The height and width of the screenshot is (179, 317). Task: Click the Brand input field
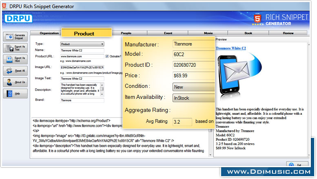(x=82, y=100)
